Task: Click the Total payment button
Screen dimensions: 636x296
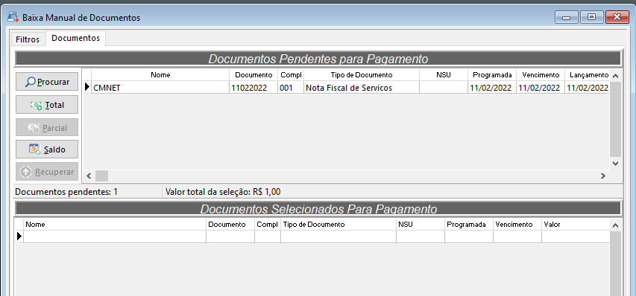Action: [x=47, y=105]
